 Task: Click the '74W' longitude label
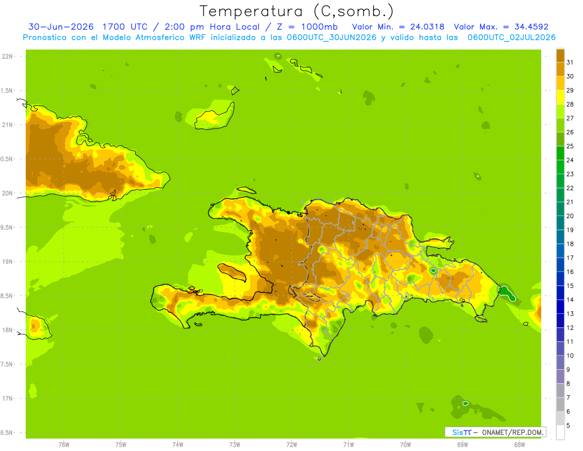coord(178,445)
